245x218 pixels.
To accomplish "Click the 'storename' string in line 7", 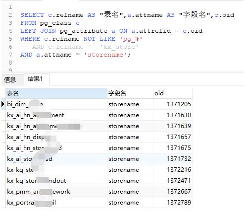I will [x=105, y=55].
